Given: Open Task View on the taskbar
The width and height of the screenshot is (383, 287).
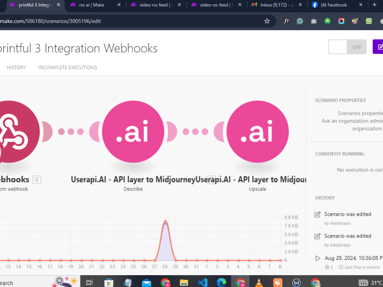Looking at the screenshot, I should [90, 283].
